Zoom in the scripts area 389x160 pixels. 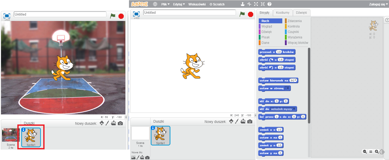tap(377, 152)
